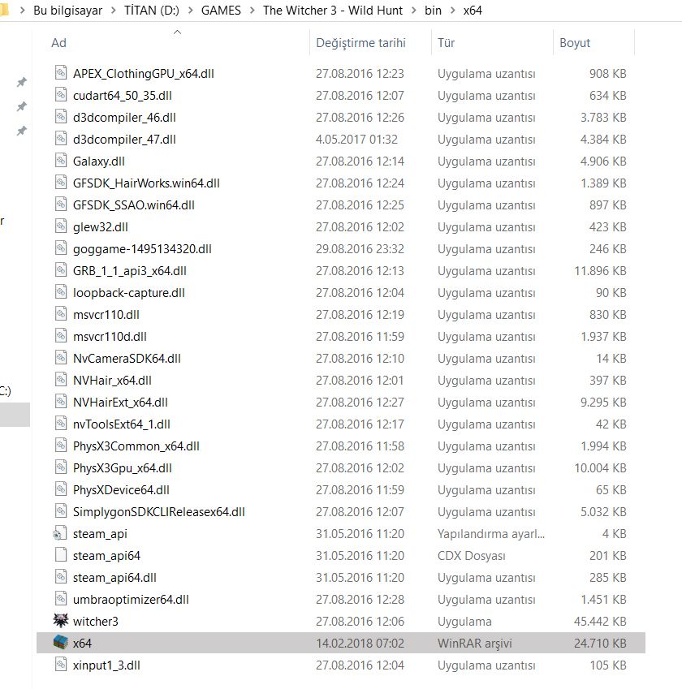Click the glew32.dll file icon
682x689 pixels.
point(61,226)
